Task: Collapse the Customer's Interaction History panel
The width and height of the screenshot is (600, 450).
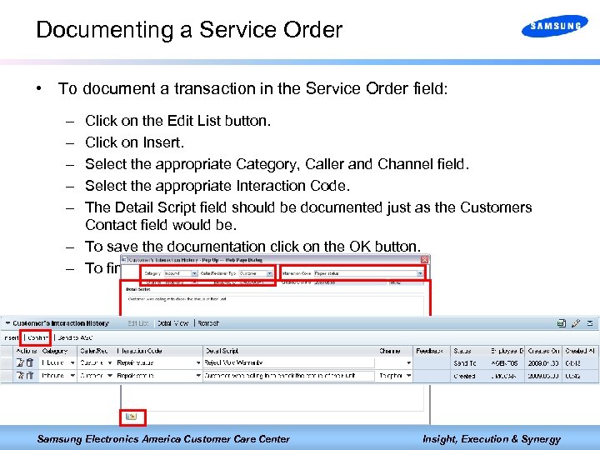Action: tap(7, 323)
